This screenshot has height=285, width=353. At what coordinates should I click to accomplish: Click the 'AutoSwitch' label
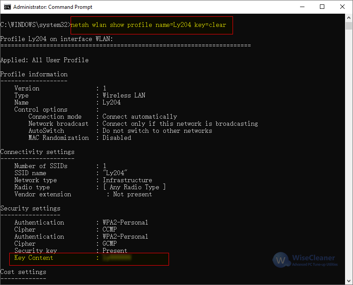(46, 131)
